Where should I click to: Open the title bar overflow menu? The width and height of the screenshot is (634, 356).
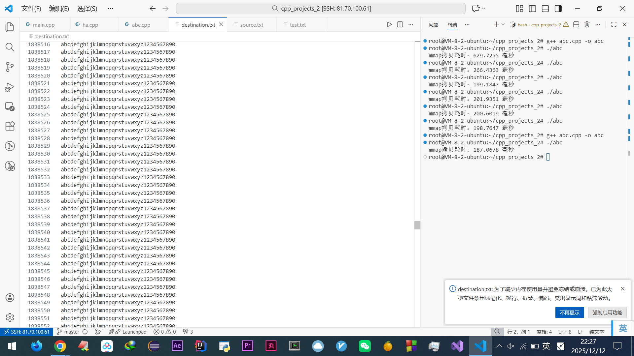pyautogui.click(x=111, y=9)
